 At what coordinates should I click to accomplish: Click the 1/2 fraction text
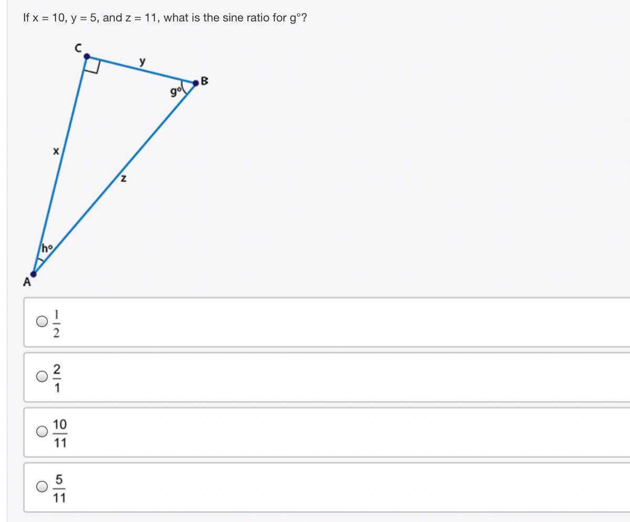[x=58, y=322]
